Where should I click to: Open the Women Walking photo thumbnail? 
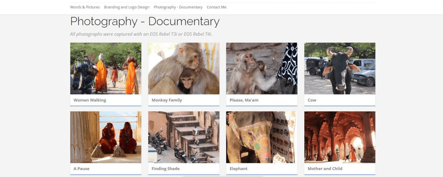click(x=106, y=68)
